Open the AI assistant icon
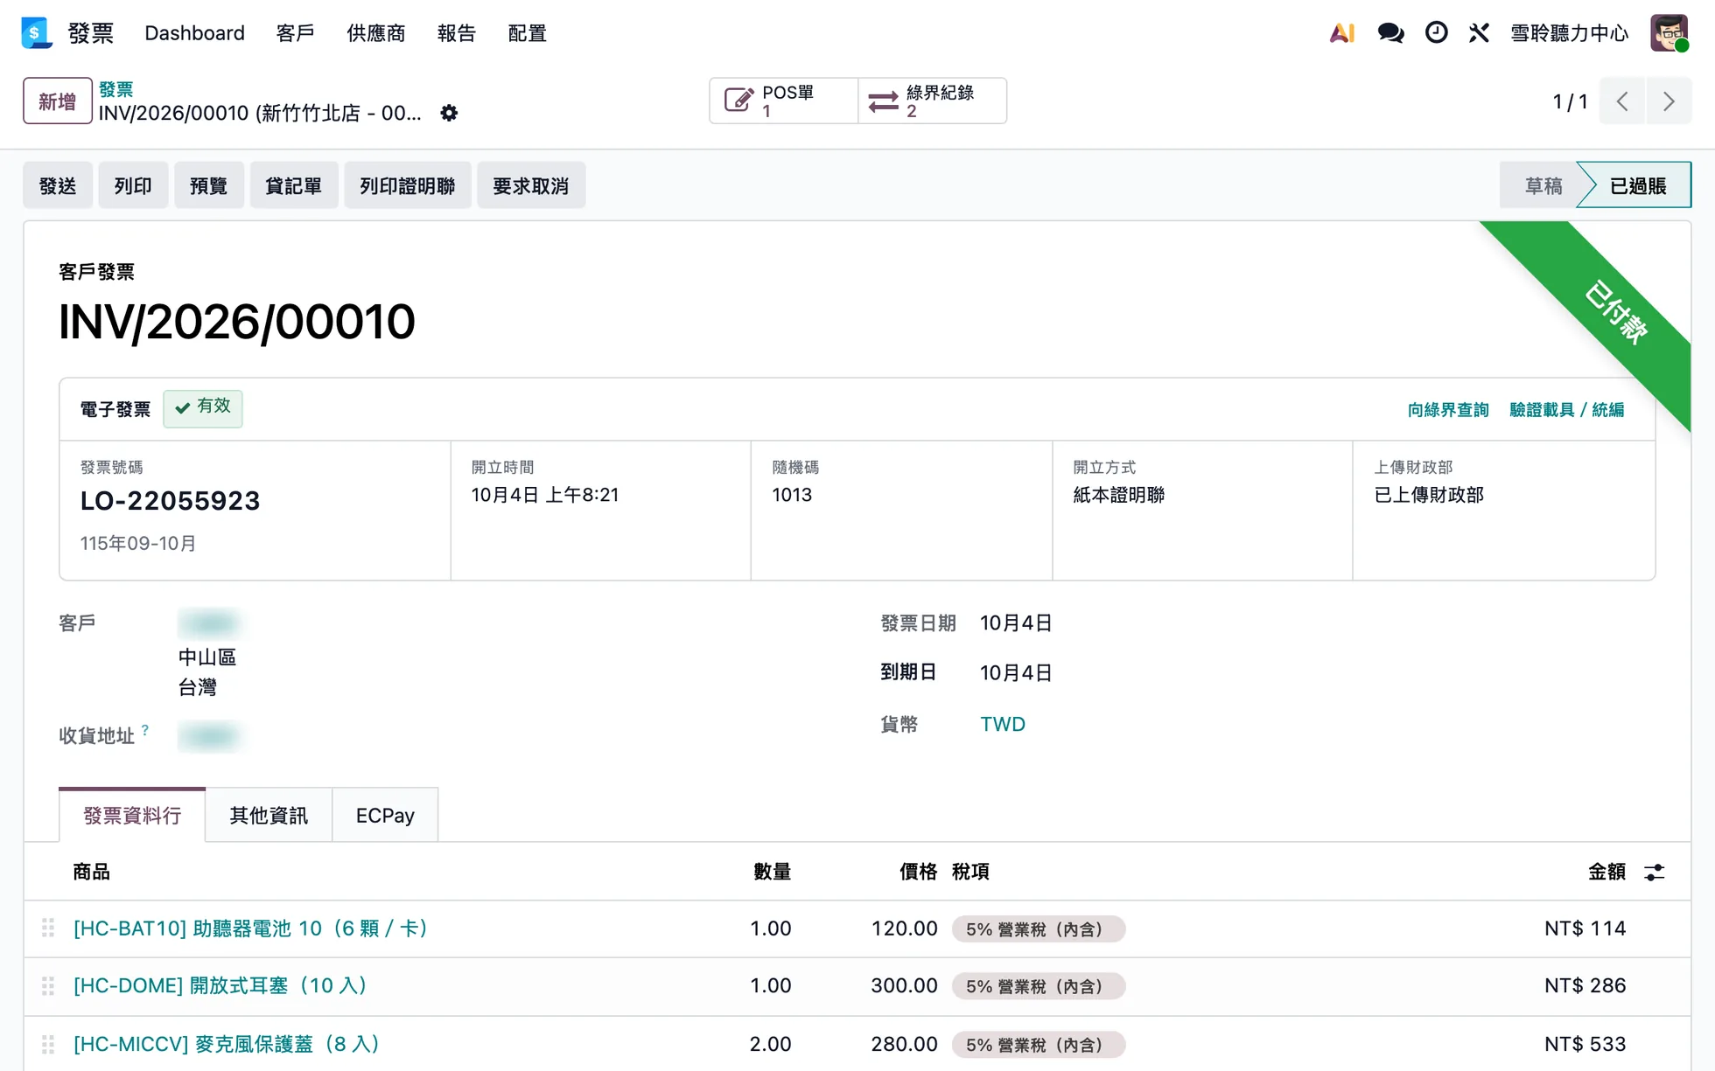Image resolution: width=1715 pixels, height=1071 pixels. click(x=1341, y=33)
